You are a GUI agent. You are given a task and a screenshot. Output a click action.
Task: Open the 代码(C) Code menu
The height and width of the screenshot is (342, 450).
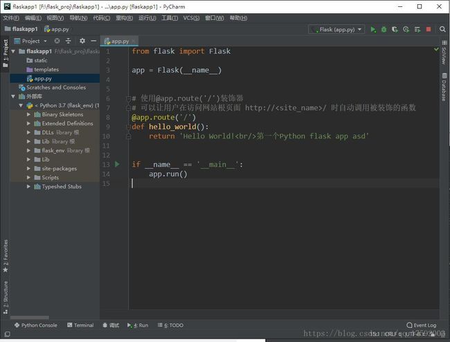pyautogui.click(x=101, y=18)
